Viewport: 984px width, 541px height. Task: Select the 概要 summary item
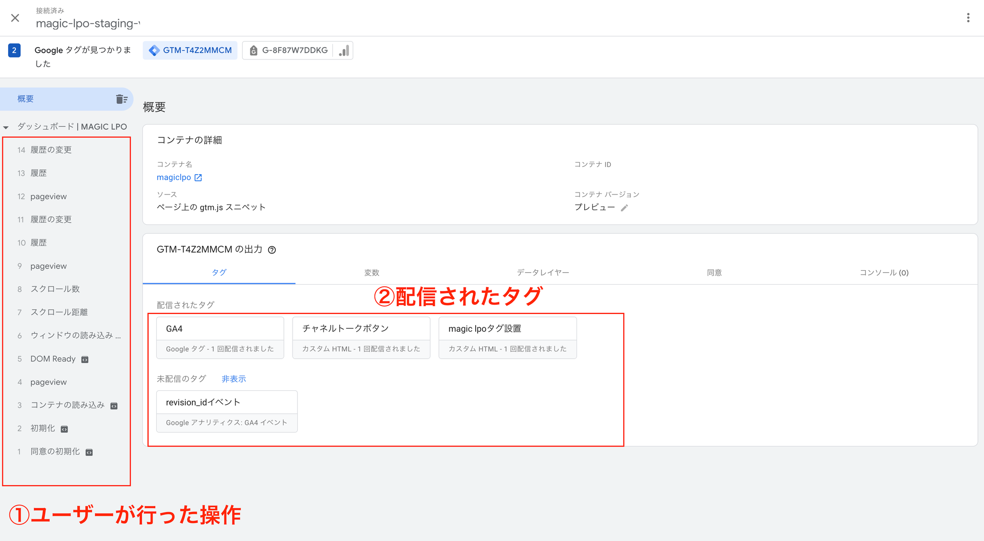(25, 99)
